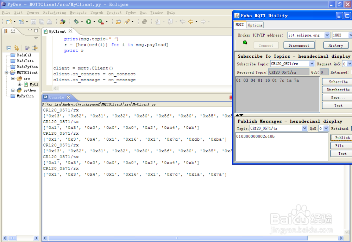Click the grey Python snake toolbar icon
The height and width of the screenshot is (242, 352).
144,21
